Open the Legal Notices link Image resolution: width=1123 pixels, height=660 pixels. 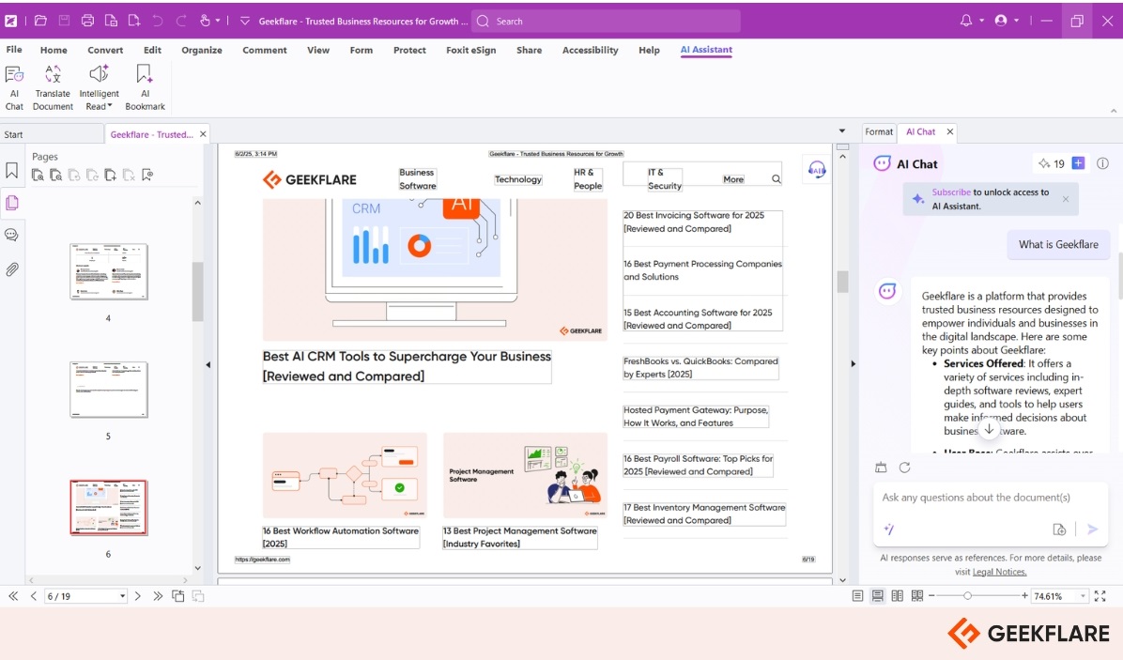click(1000, 572)
